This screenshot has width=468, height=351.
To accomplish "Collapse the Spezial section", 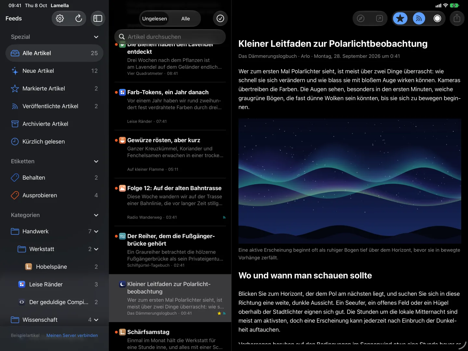I will point(96,37).
